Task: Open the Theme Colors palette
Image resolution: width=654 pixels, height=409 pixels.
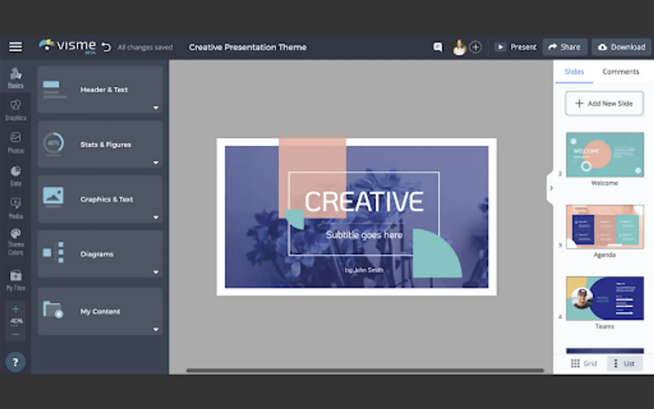Action: coord(15,242)
